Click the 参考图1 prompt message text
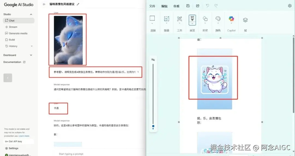295x156 pixels. point(96,72)
